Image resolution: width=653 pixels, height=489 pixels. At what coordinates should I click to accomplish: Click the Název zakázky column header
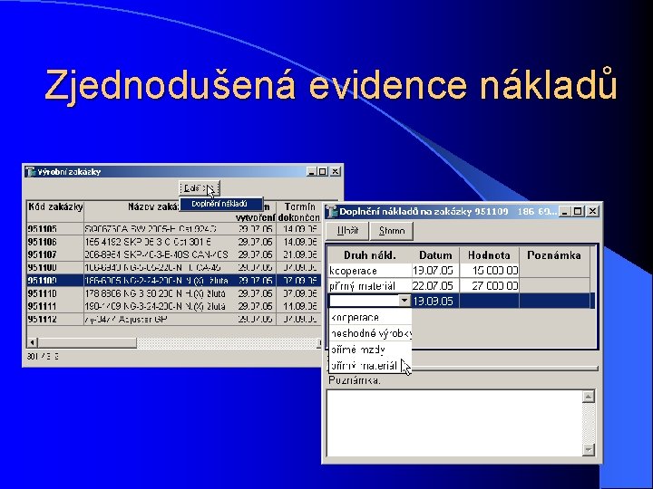(154, 211)
